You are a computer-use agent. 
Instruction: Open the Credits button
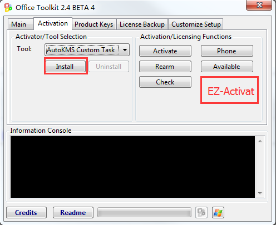[x=26, y=212]
